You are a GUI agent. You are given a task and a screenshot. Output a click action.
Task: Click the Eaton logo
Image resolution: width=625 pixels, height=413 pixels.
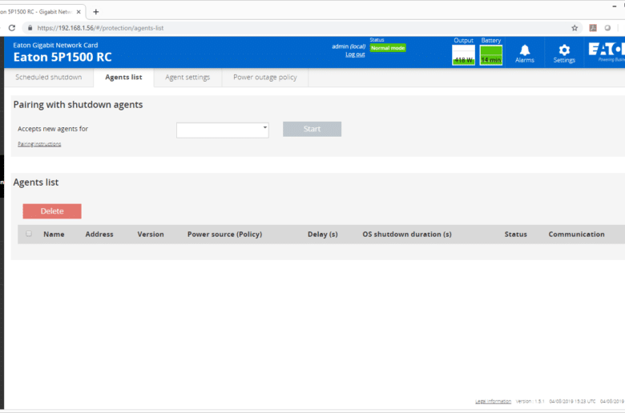click(x=607, y=52)
